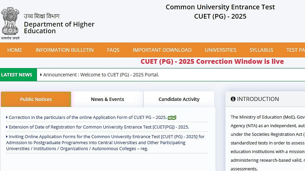Image resolution: width=305 pixels, height=171 pixels.
Task: Click the arrow before Announcement news
Action: (x=41, y=75)
